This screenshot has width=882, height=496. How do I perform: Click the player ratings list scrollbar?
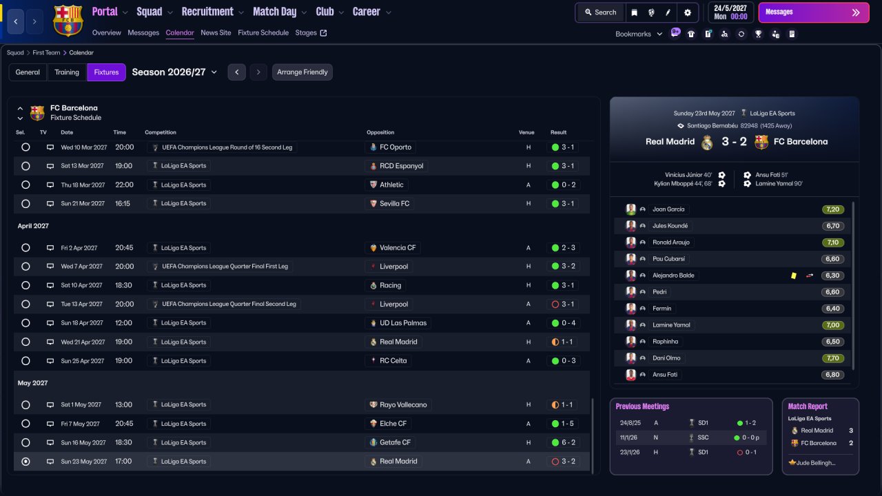(x=854, y=285)
